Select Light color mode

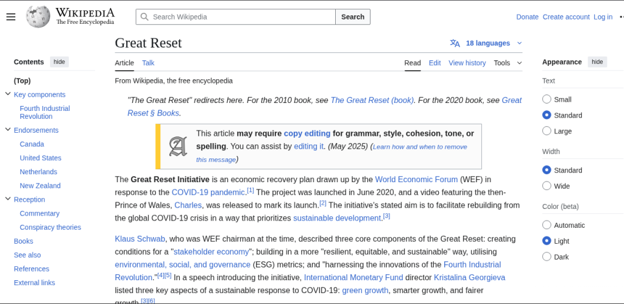point(547,241)
